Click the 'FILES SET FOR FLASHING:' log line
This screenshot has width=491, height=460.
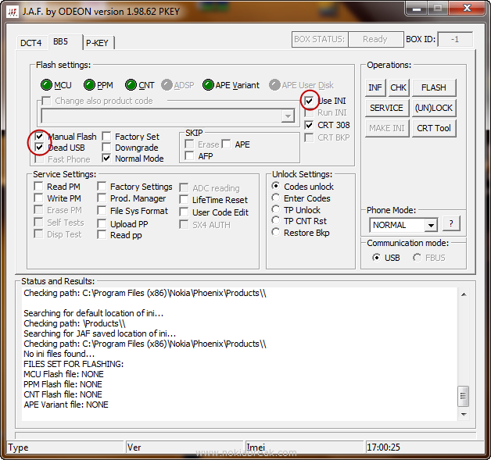click(x=73, y=364)
